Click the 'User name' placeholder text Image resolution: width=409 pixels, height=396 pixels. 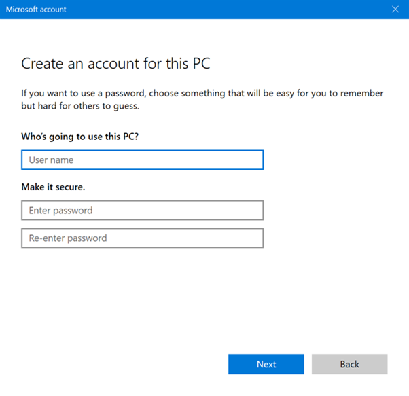tap(51, 160)
